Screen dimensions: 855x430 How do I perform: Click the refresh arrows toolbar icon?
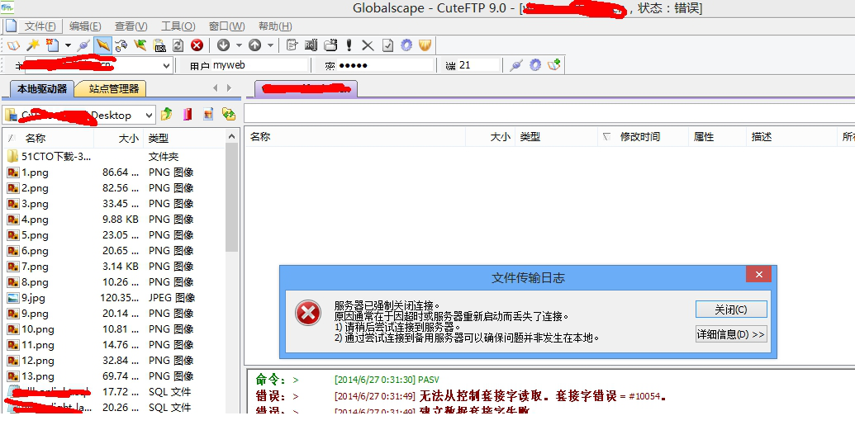coord(178,45)
